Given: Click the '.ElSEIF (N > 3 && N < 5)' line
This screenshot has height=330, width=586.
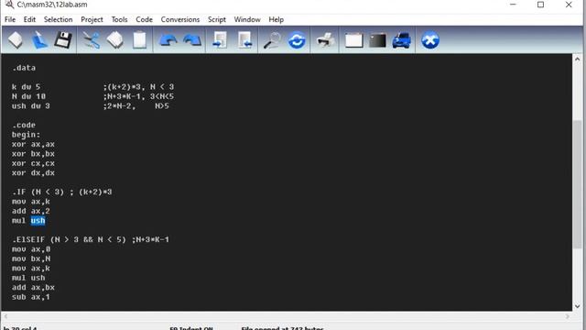Looking at the screenshot, I should pos(91,239).
